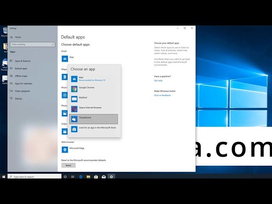Choose Thunderbird as default email app

point(93,119)
